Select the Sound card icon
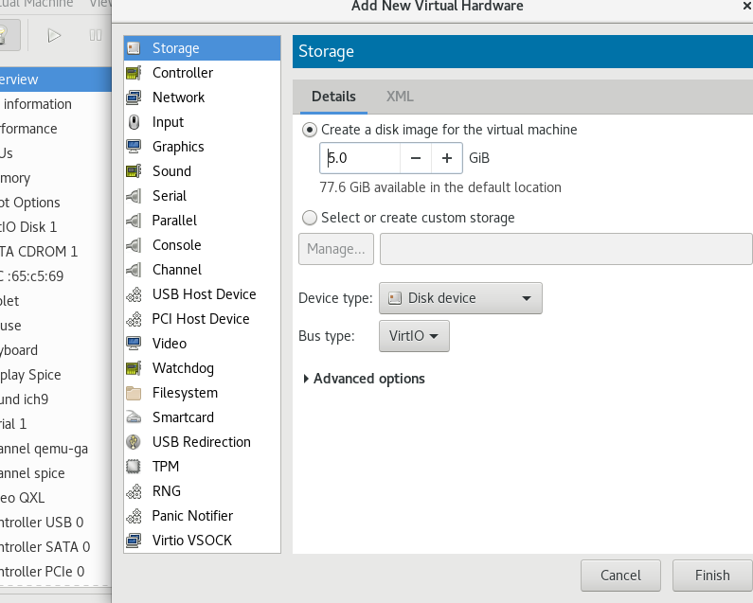The width and height of the screenshot is (753, 603). 134,171
